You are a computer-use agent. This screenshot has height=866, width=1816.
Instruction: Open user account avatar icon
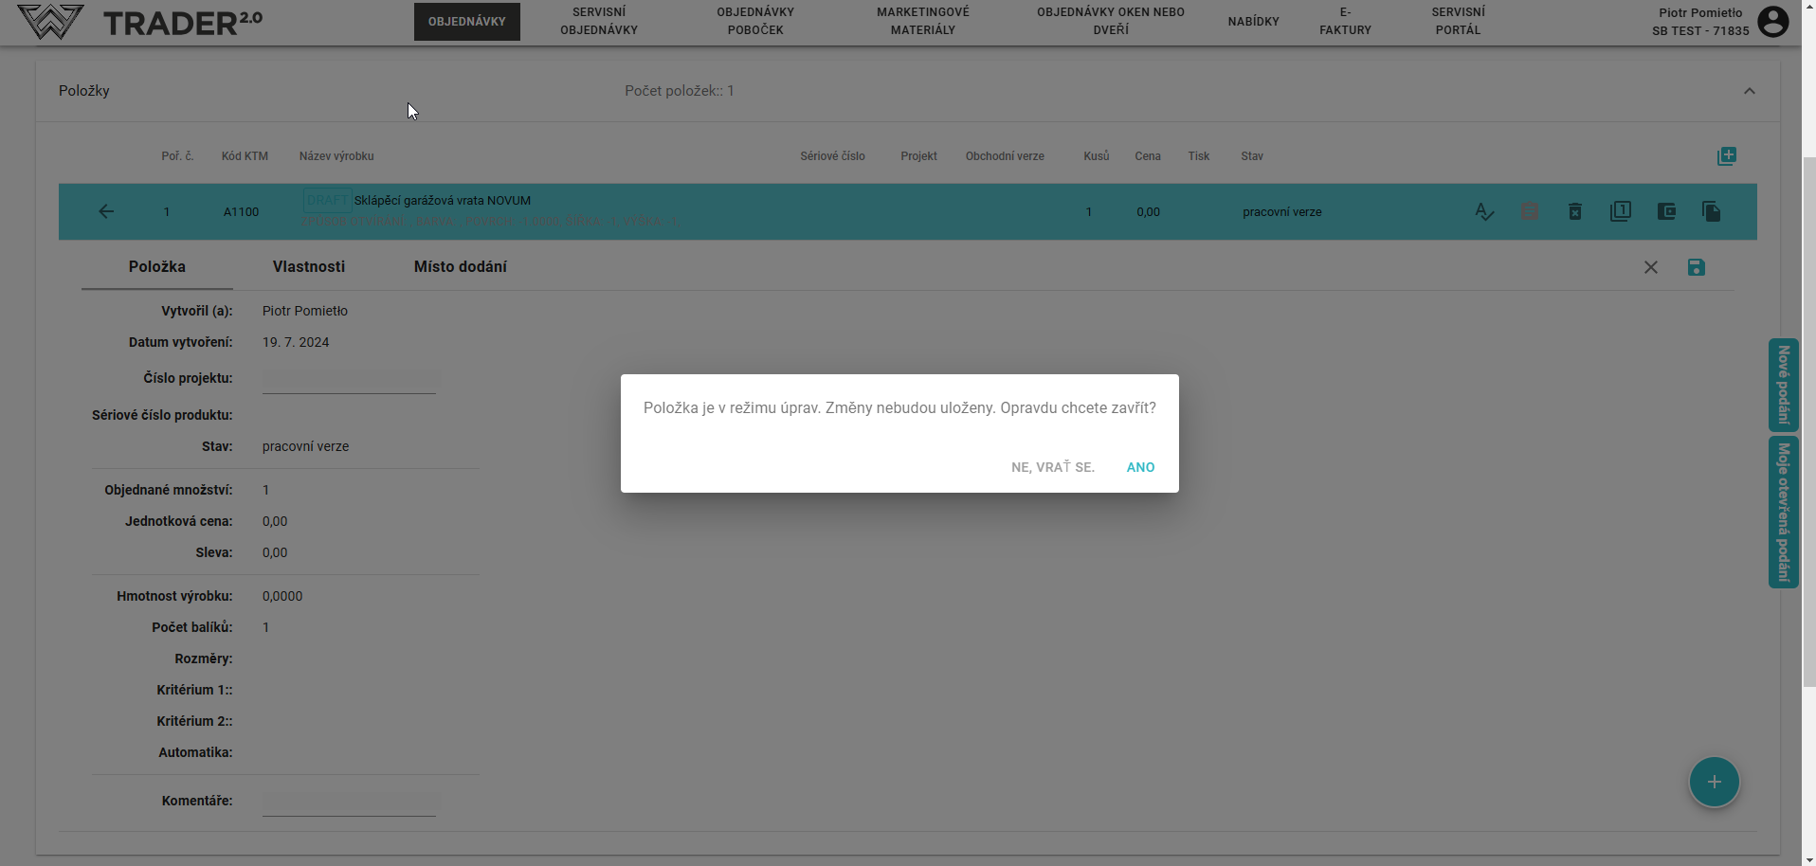(1772, 22)
